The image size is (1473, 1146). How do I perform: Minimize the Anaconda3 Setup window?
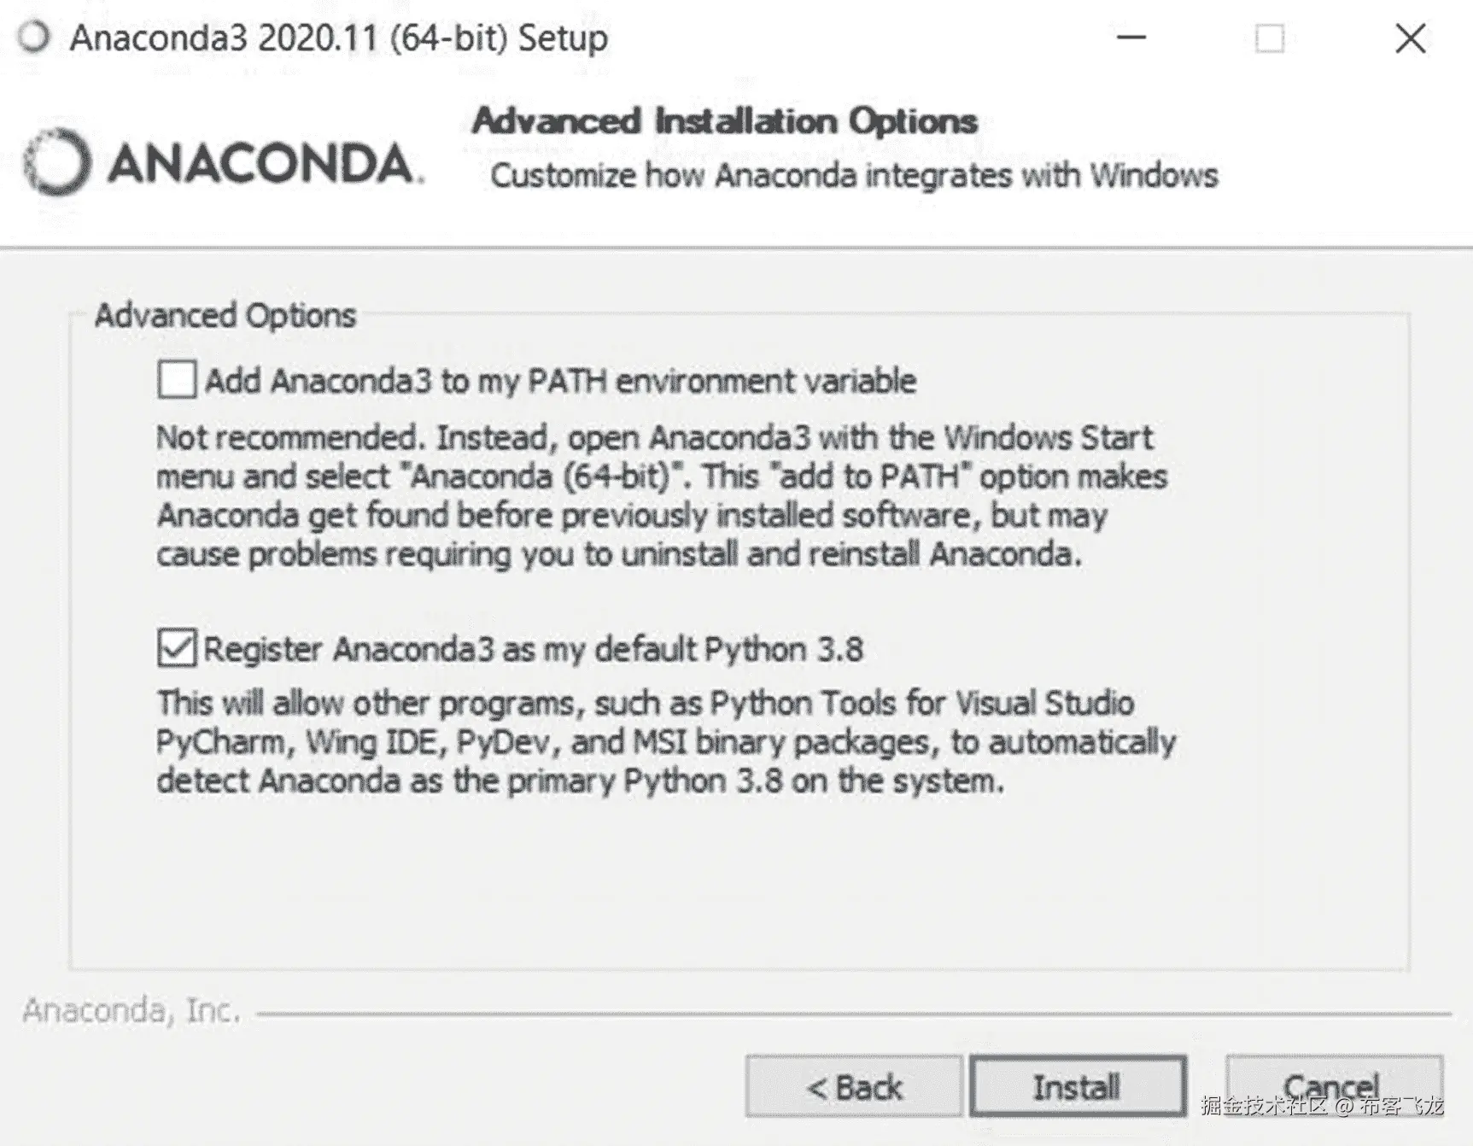click(x=1131, y=38)
